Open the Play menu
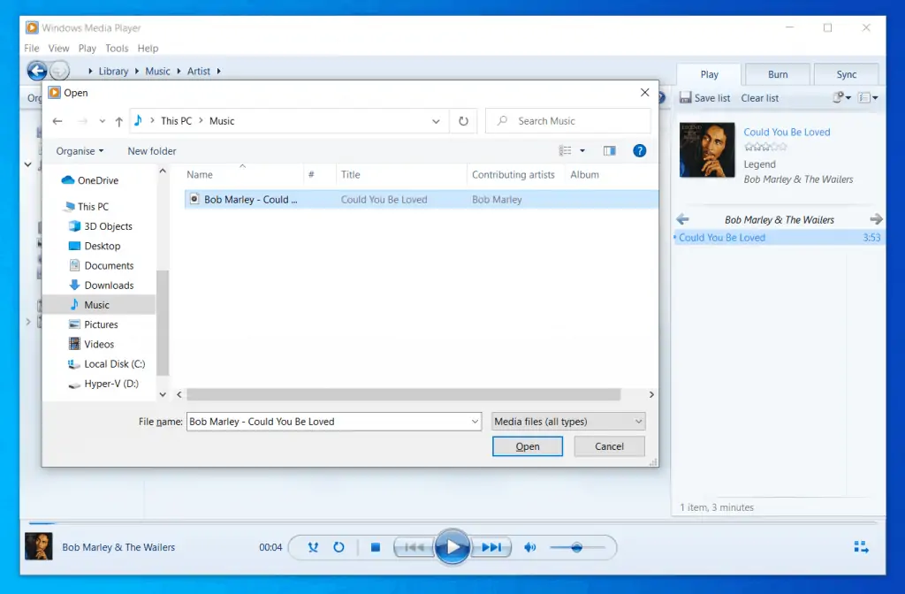Viewport: 905px width, 594px height. pos(87,49)
